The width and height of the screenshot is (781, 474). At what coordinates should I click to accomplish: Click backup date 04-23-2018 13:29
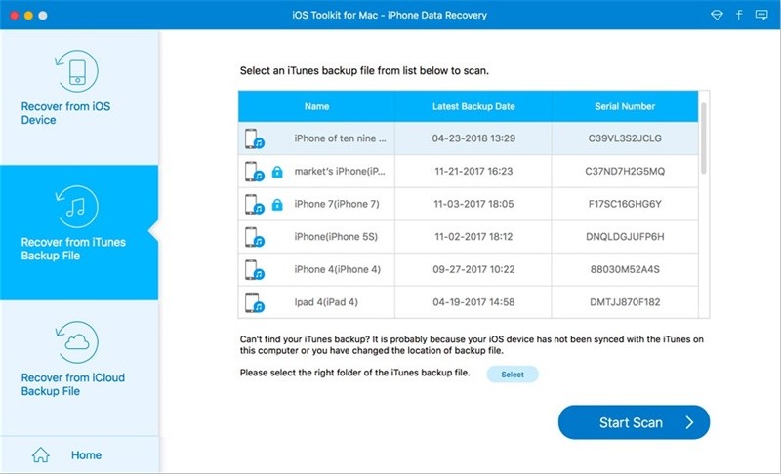pos(473,138)
